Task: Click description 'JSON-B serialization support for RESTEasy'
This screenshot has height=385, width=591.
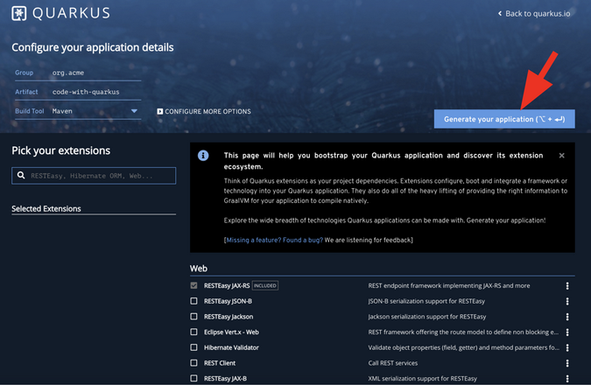Action: 426,301
